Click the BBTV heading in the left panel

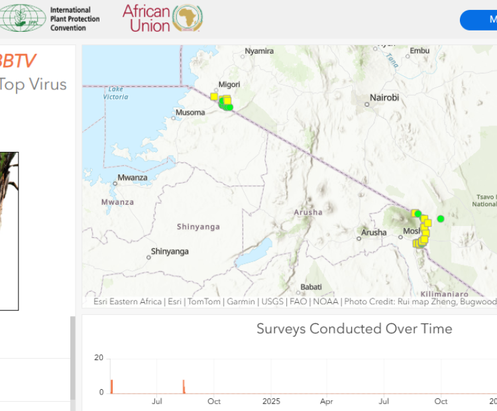pyautogui.click(x=17, y=60)
